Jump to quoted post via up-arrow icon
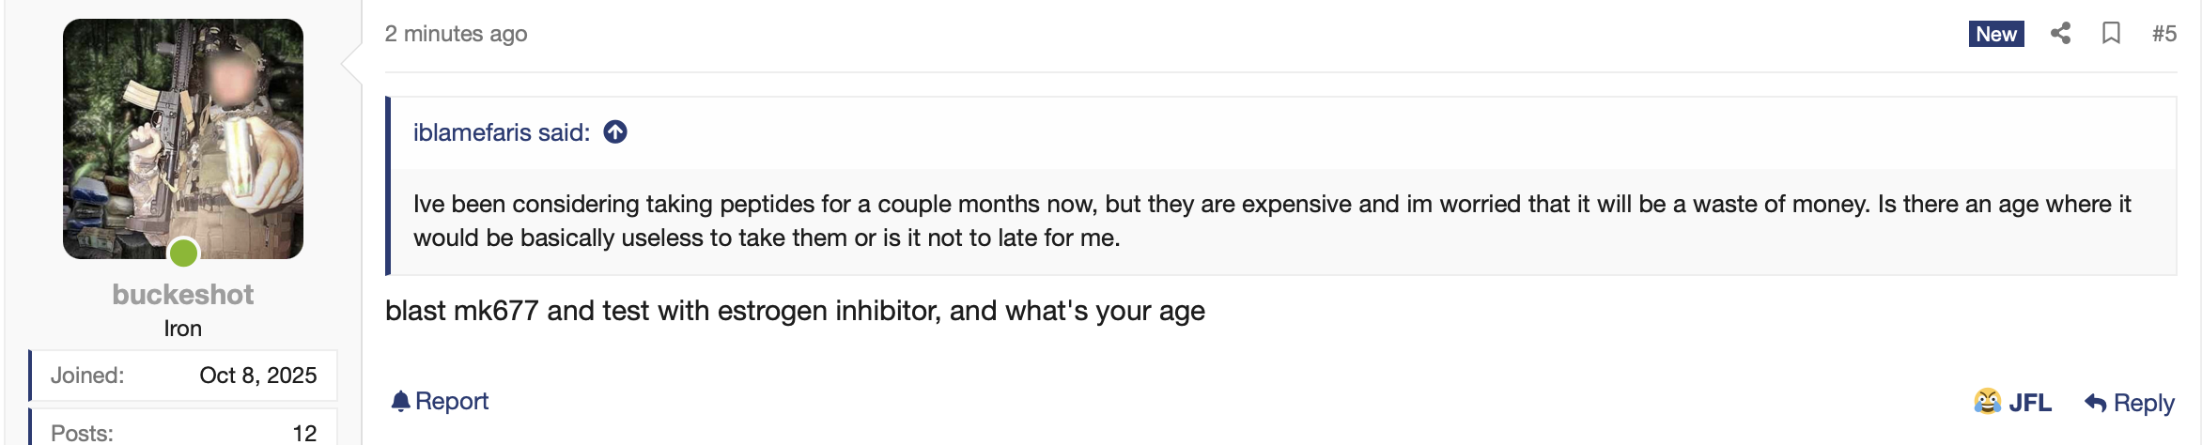2202x445 pixels. tap(615, 132)
